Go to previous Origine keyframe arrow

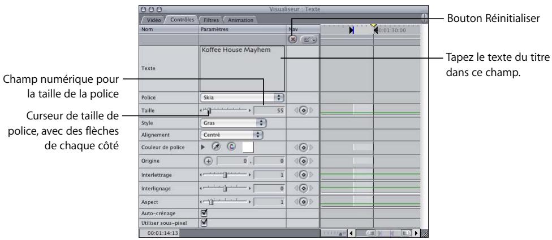(x=296, y=161)
